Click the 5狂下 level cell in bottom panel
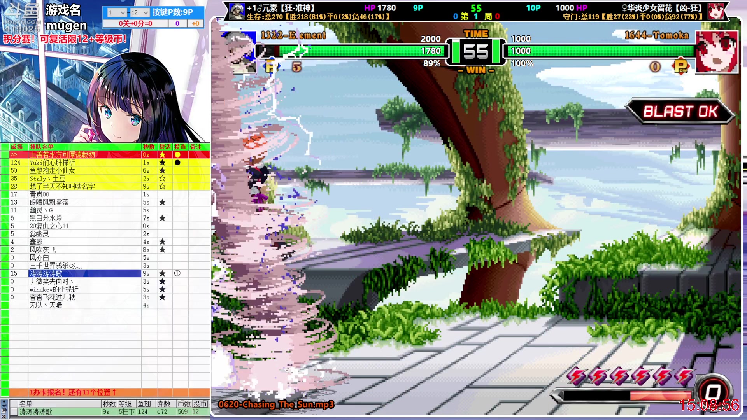The height and width of the screenshot is (420, 747). point(126,412)
